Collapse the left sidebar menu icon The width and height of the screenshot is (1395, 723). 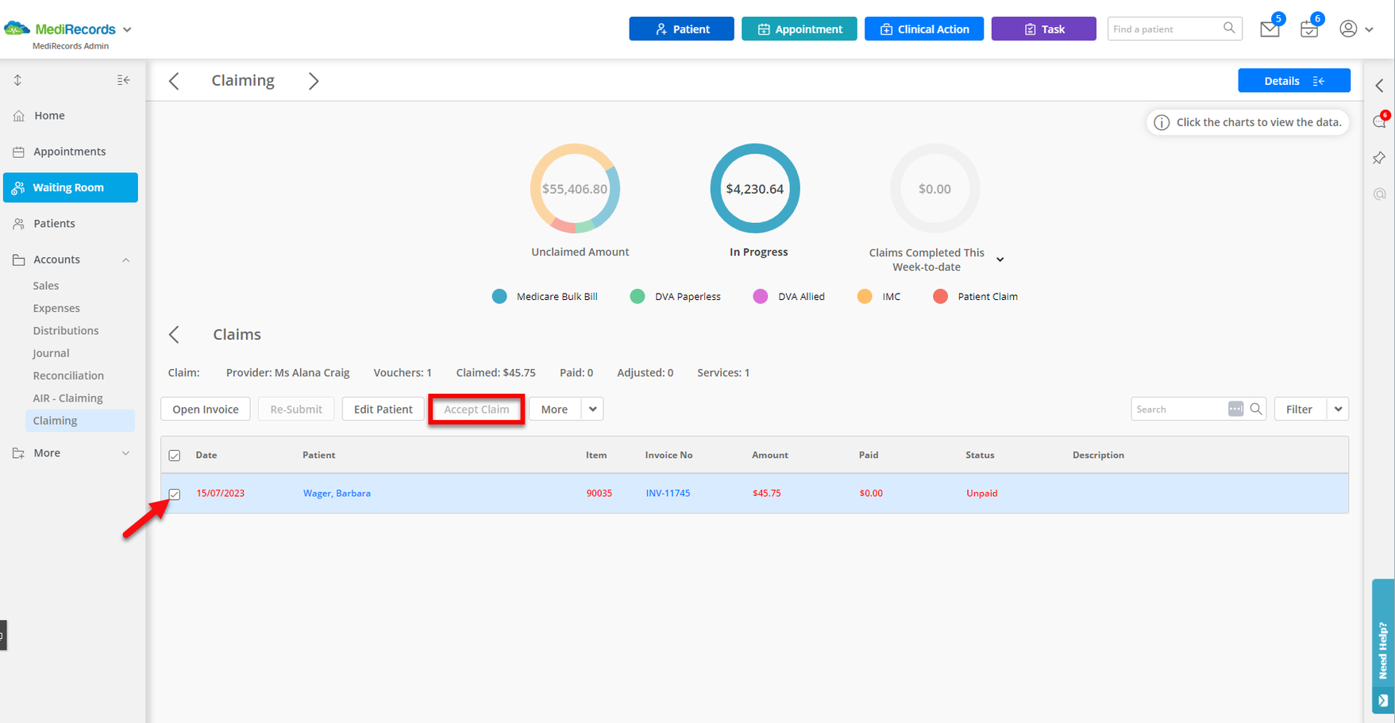click(x=123, y=80)
